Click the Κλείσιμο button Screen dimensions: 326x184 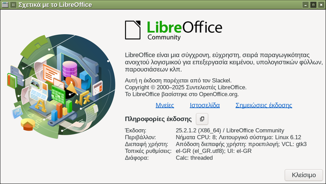tap(304, 175)
